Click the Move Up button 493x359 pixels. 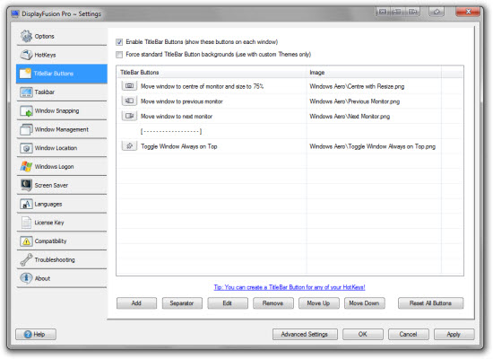319,303
